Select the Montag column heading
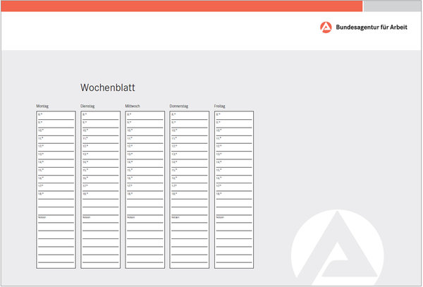The image size is (423, 287). (x=43, y=106)
